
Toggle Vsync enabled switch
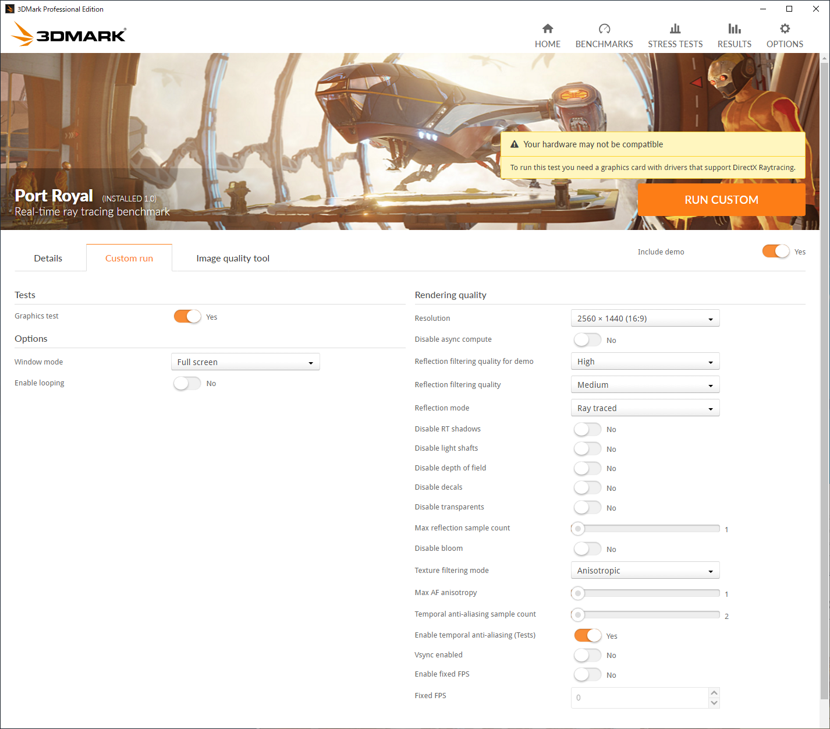point(587,655)
